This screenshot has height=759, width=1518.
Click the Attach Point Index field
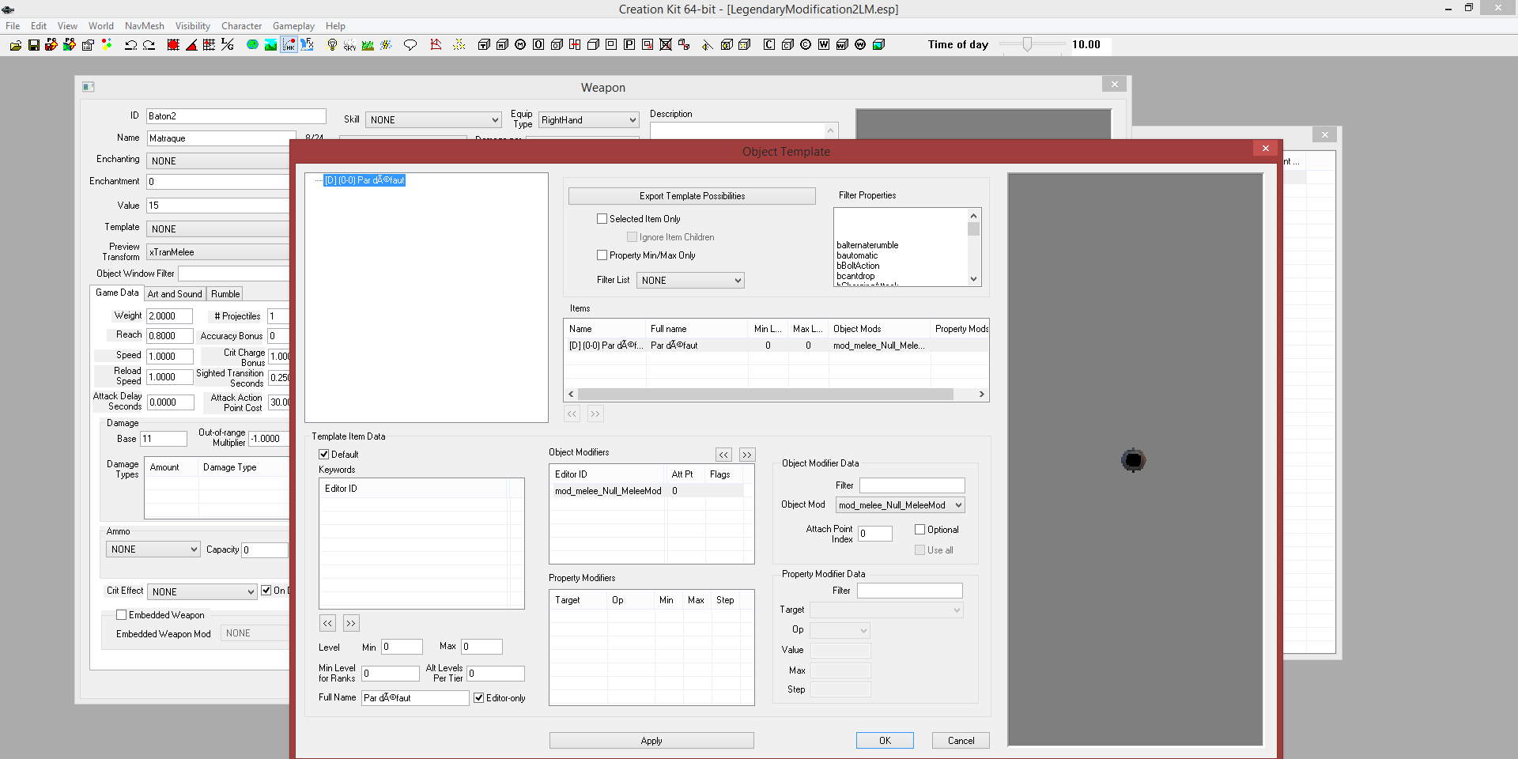[x=875, y=534]
